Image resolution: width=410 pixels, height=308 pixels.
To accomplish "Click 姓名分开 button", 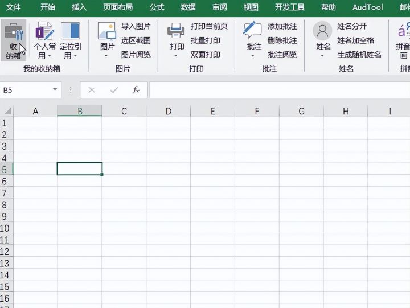I will 352,26.
